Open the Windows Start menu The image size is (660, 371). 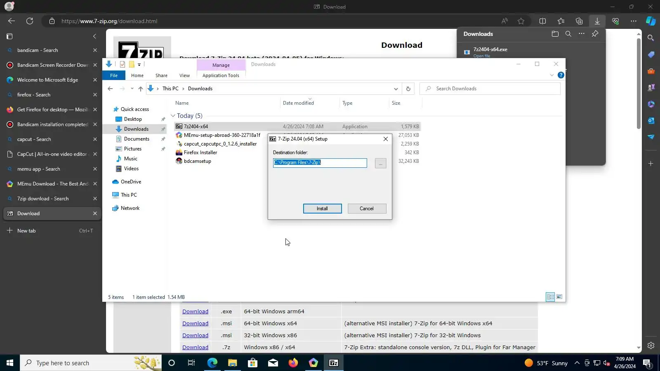coord(10,363)
